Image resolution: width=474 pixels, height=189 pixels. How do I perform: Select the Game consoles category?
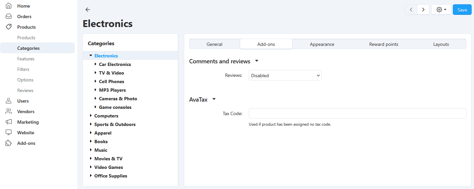coord(115,107)
